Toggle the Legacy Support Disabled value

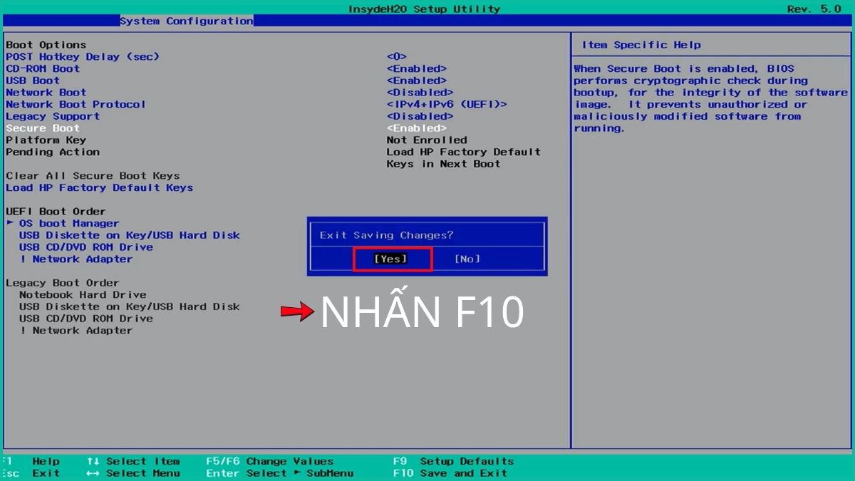(420, 116)
